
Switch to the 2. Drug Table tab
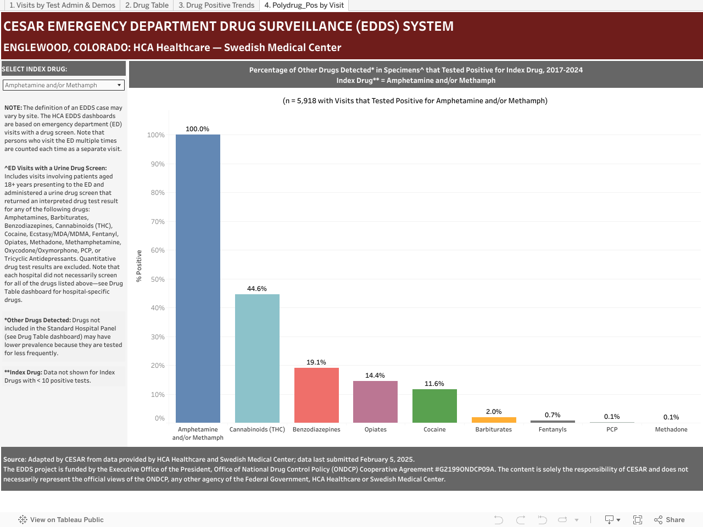point(147,5)
